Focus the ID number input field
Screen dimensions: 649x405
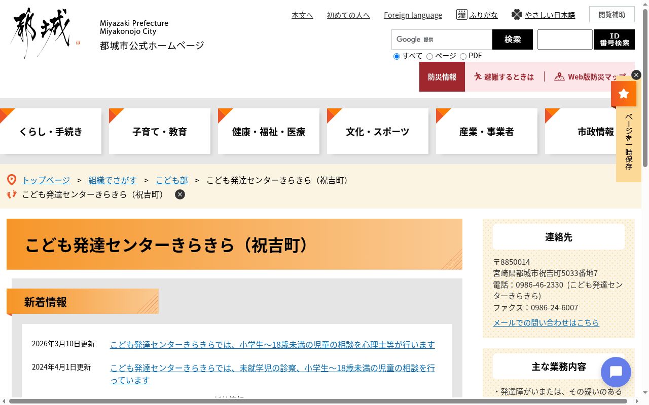coord(565,39)
